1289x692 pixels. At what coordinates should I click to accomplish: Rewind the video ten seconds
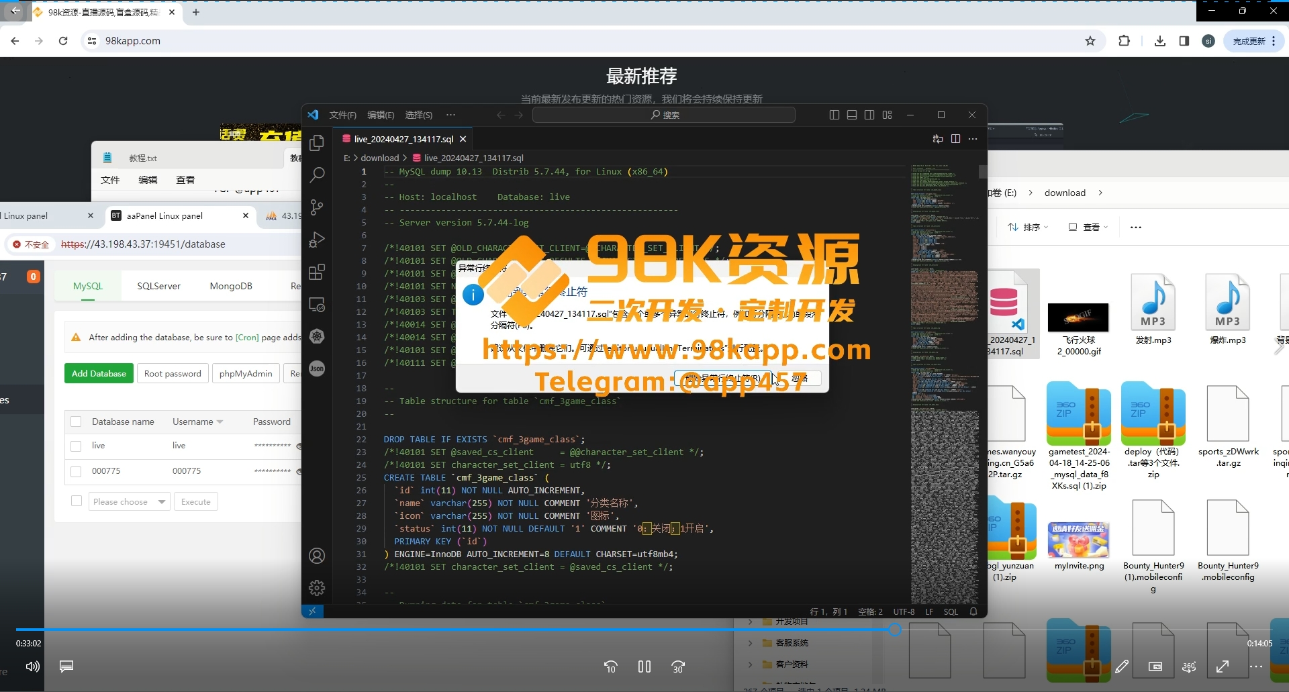(611, 666)
